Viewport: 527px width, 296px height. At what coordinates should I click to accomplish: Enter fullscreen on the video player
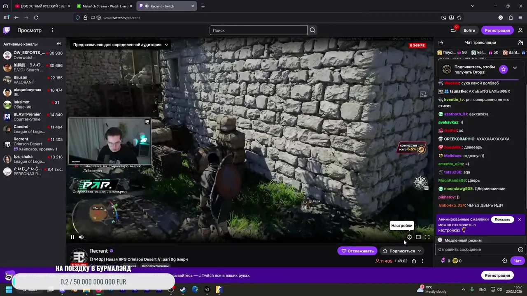[x=427, y=237]
